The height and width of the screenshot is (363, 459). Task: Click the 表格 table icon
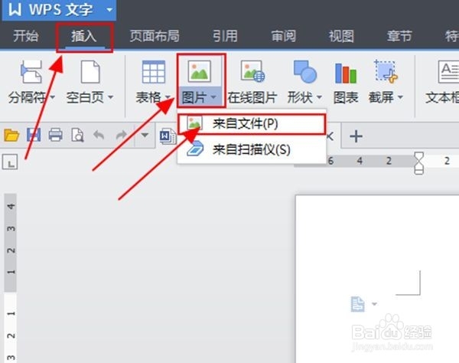coord(154,72)
